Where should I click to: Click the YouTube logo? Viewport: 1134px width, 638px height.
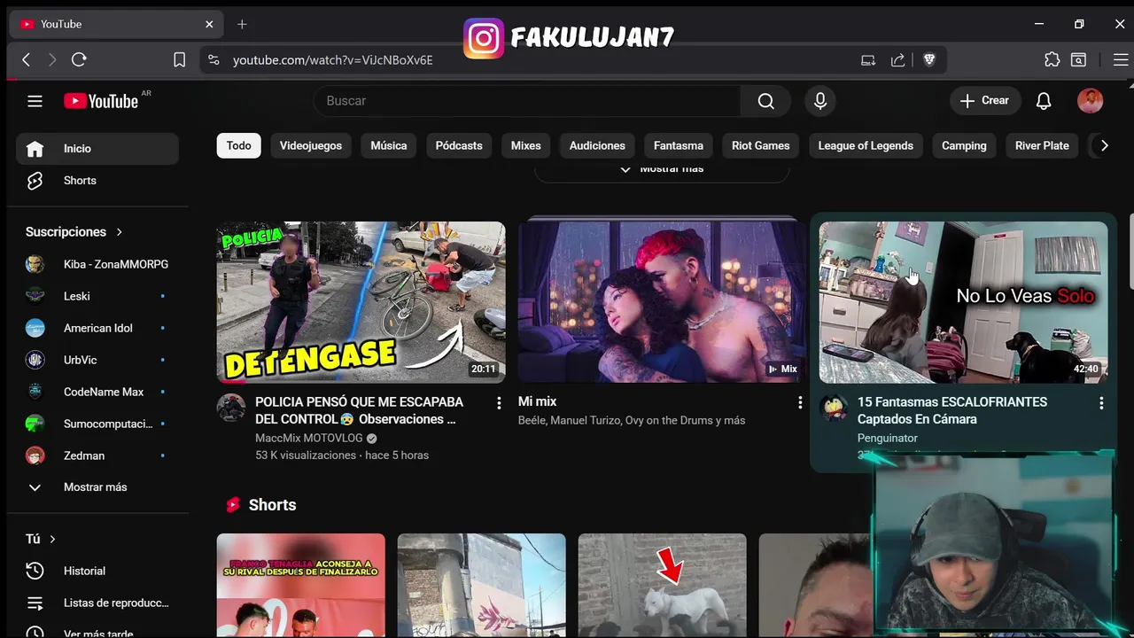tap(101, 101)
